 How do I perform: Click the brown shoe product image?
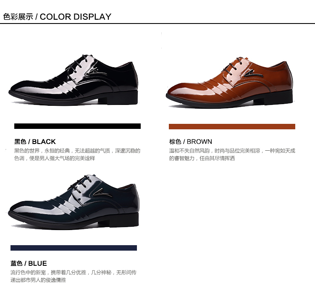coord(229,82)
